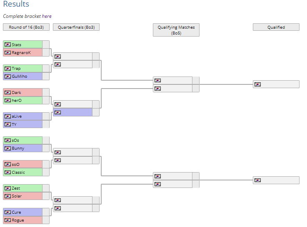Select player name Rogue
The height and width of the screenshot is (227, 307).
point(18,220)
